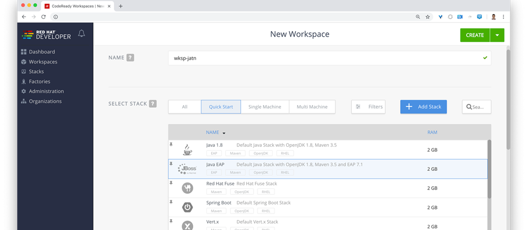The width and height of the screenshot is (527, 230).
Task: Click the stack list scrollbar
Action: (489, 169)
